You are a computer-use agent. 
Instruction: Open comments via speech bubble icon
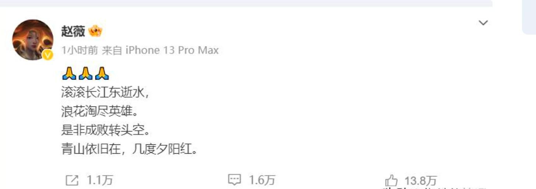[x=235, y=180]
